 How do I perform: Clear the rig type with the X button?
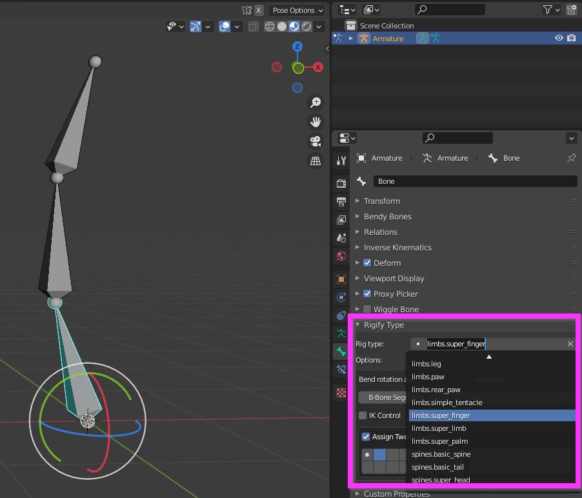pos(570,344)
